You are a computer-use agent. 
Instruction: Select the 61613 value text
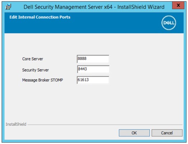[83, 80]
